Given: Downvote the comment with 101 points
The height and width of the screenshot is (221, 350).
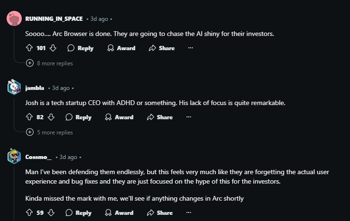Looking at the screenshot, I should 53,48.
